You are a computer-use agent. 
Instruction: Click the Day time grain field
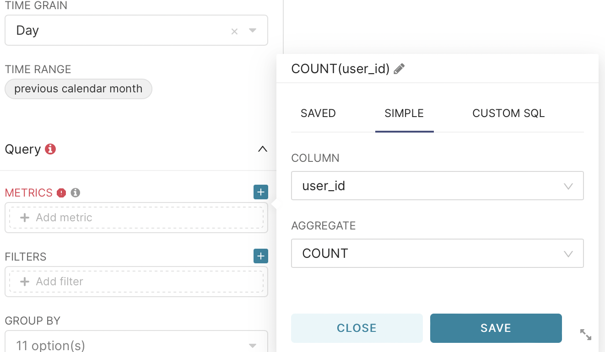pos(136,30)
